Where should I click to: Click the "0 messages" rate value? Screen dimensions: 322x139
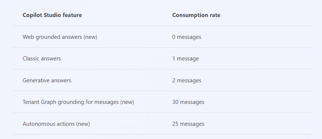coord(186,37)
